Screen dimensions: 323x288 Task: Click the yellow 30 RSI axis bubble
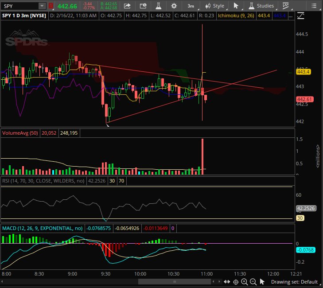[300, 218]
